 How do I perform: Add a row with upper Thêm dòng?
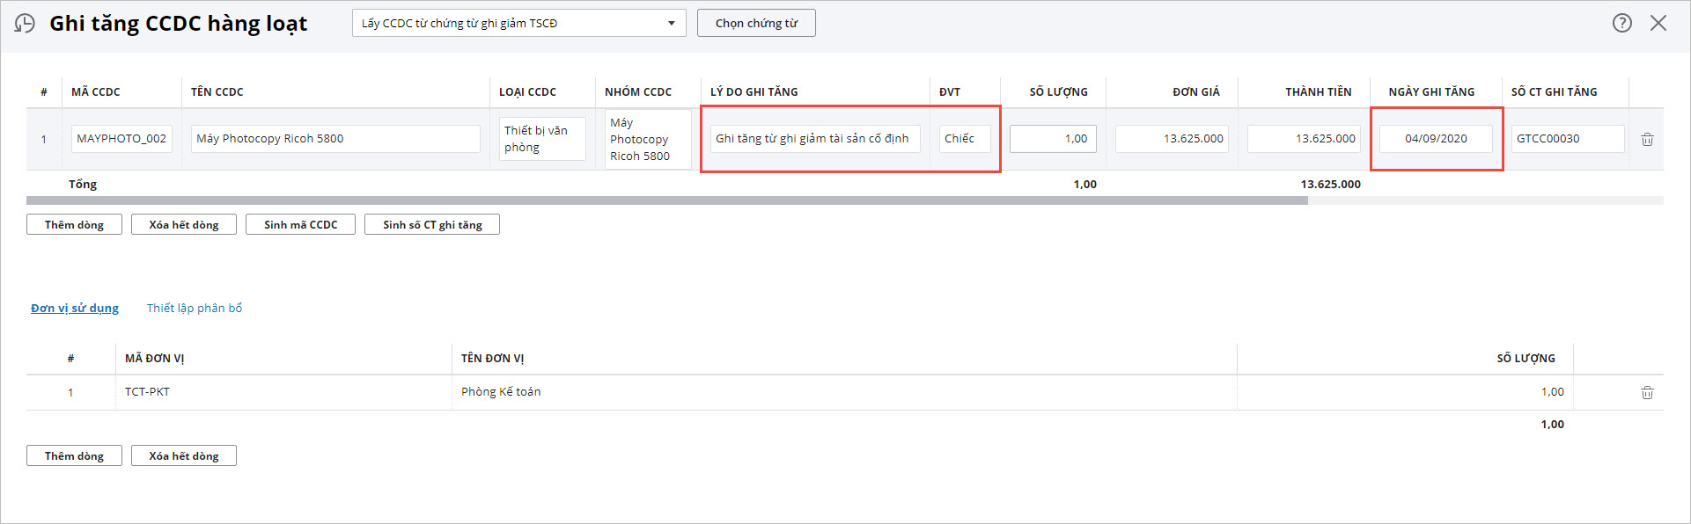click(74, 224)
